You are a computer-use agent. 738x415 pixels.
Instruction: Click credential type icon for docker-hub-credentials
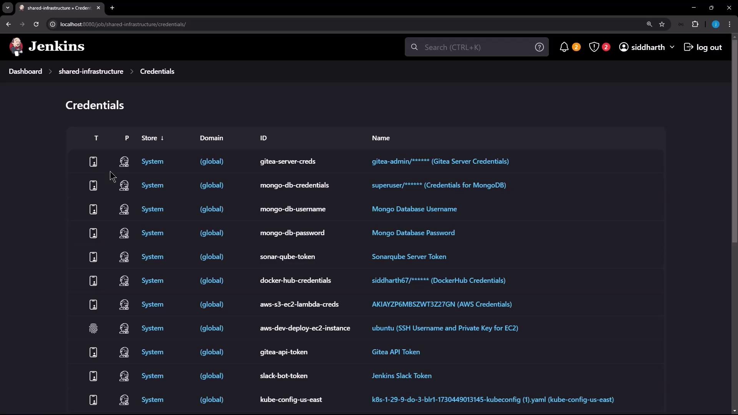93,281
